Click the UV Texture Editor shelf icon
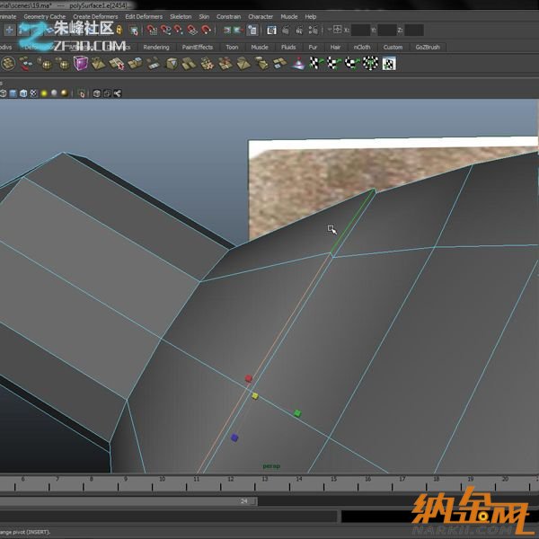 pyautogui.click(x=388, y=63)
